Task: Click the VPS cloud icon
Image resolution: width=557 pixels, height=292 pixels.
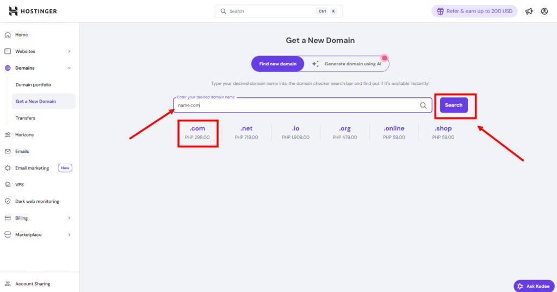Action: [8, 185]
